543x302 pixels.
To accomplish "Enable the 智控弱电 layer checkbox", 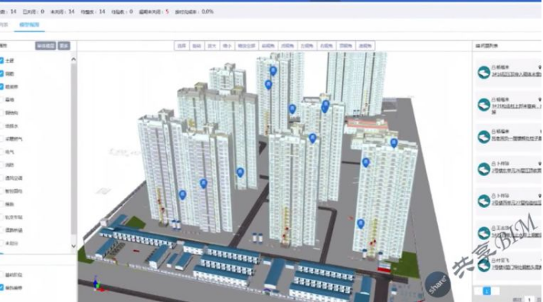I will (x=2, y=190).
